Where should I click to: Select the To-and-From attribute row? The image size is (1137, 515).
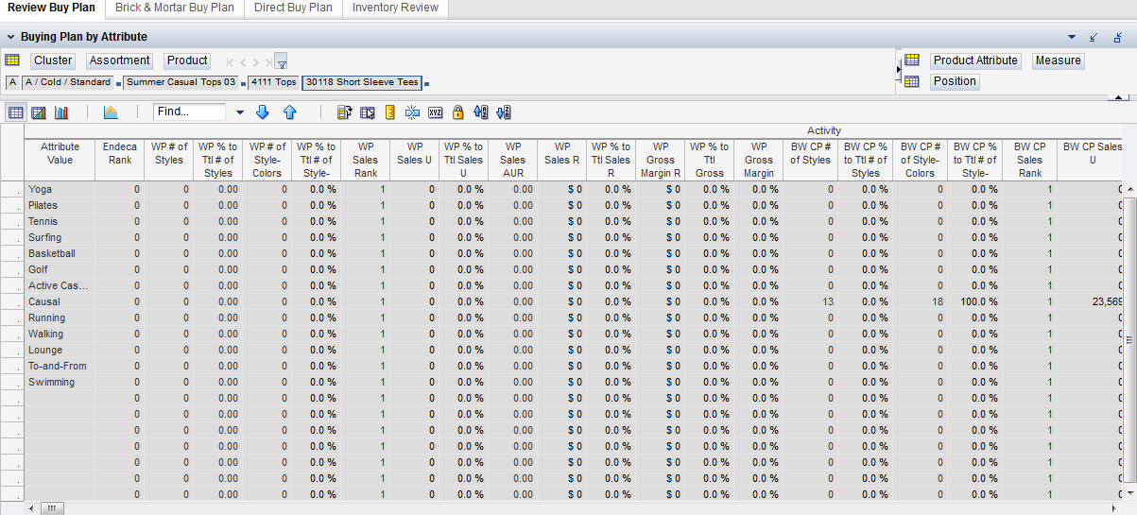(60, 366)
